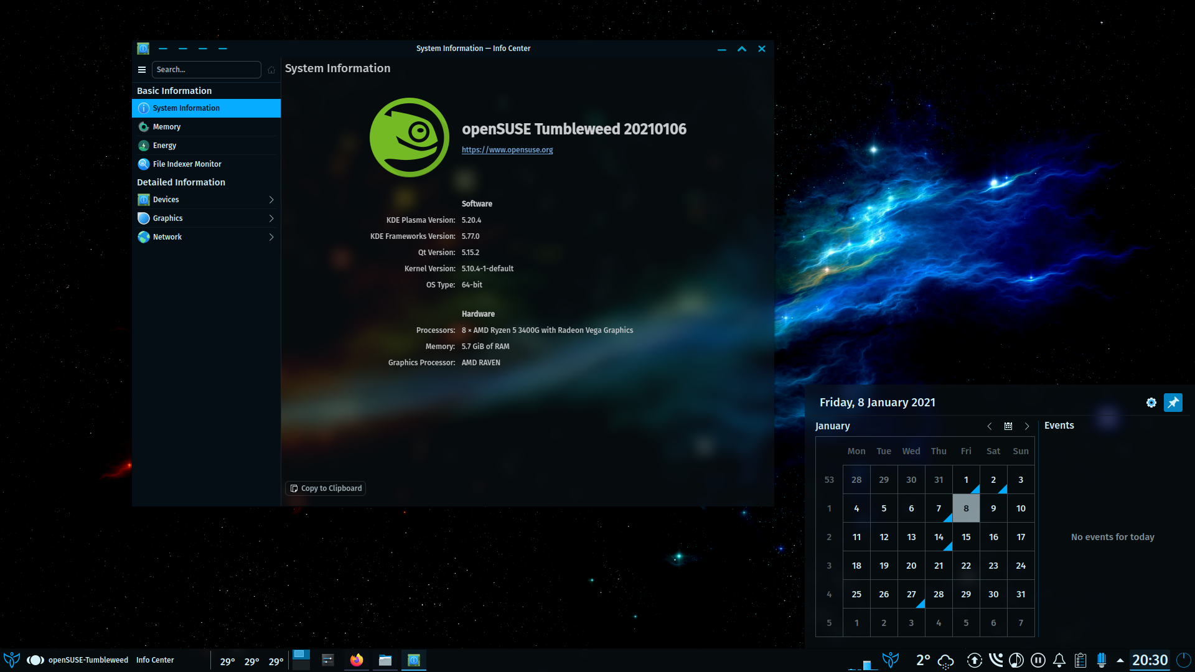Open the hamburger menu in Info Center

pyautogui.click(x=142, y=70)
